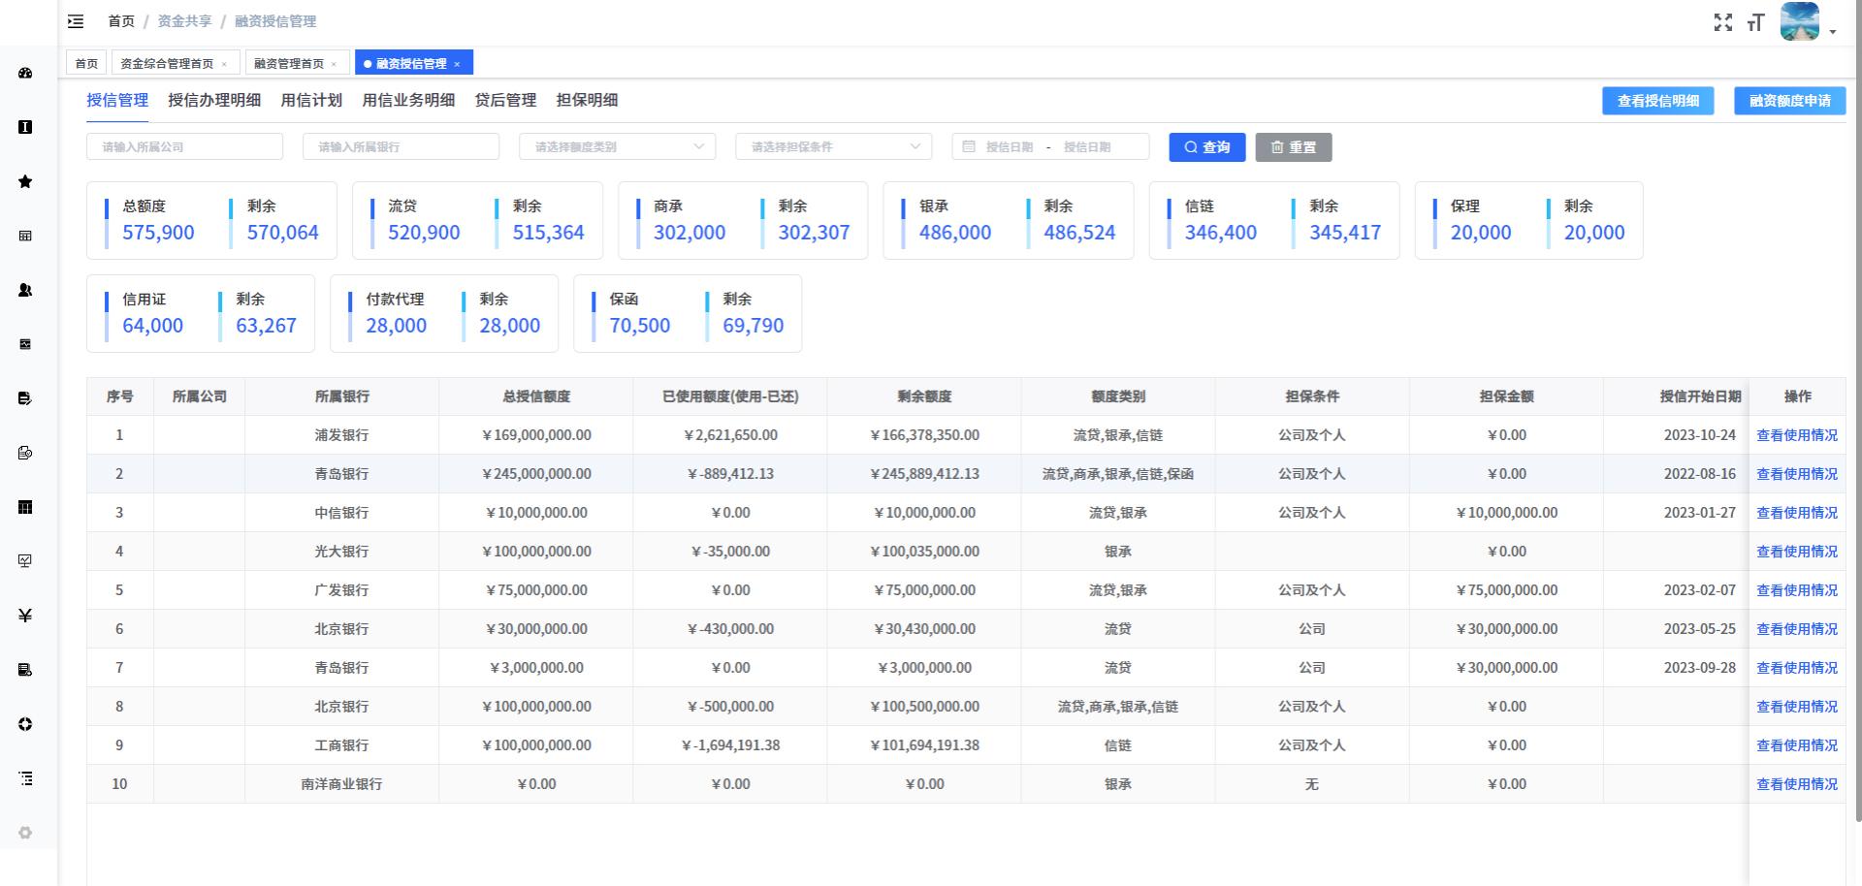Open the user avatar dropdown menu
The width and height of the screenshot is (1862, 886).
pos(1808,22)
